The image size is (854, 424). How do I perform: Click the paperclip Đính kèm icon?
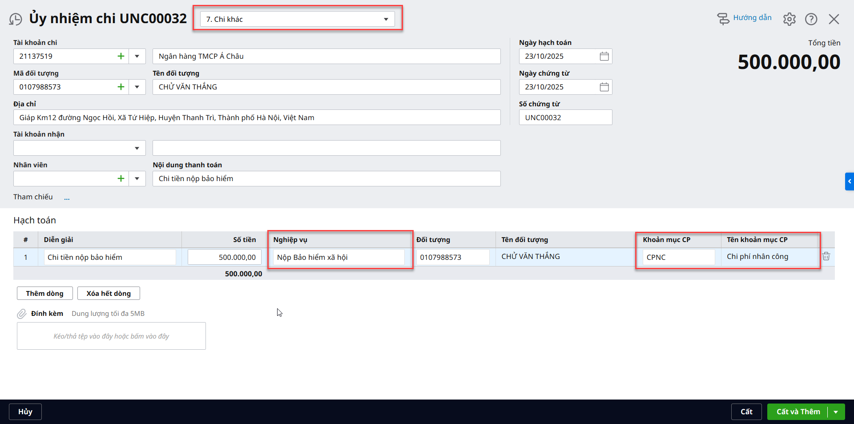tap(21, 314)
